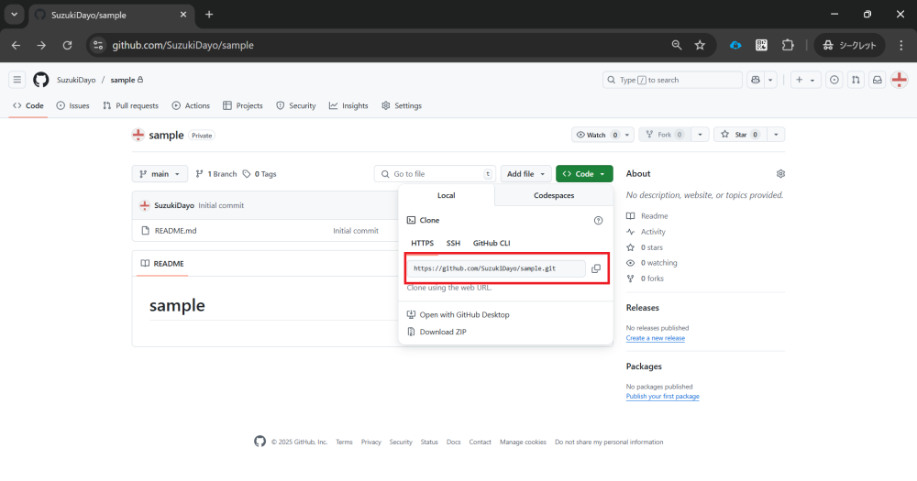Click the QR code extension icon
This screenshot has height=481, width=917.
point(761,45)
